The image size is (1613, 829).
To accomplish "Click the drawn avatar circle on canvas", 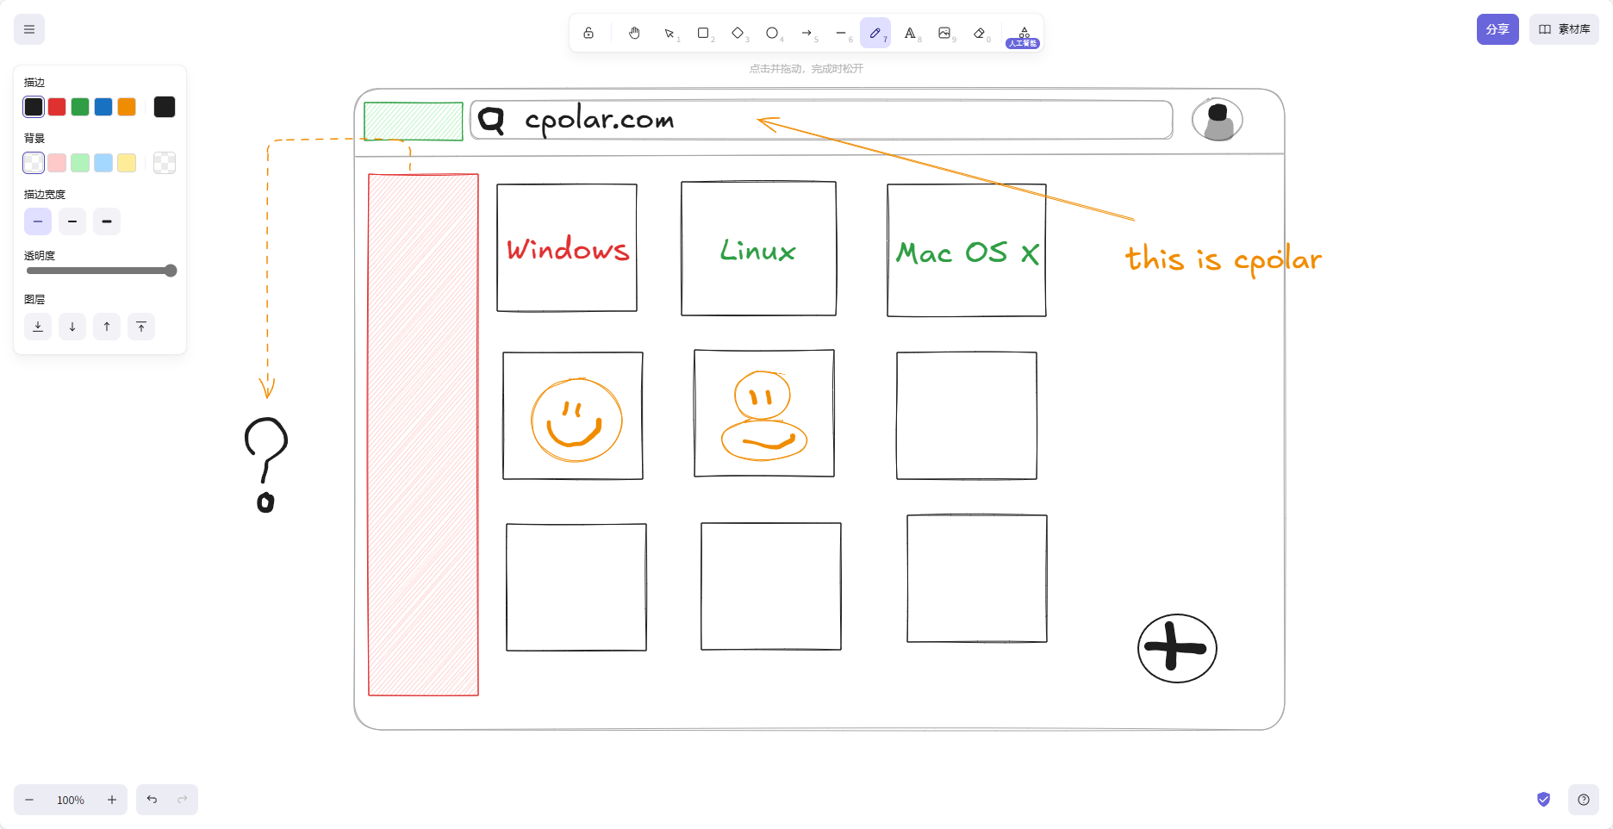I will point(1218,120).
